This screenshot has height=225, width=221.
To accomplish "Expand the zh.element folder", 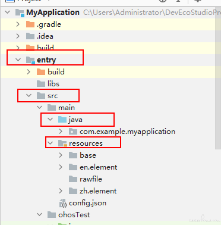I will click(x=61, y=191).
